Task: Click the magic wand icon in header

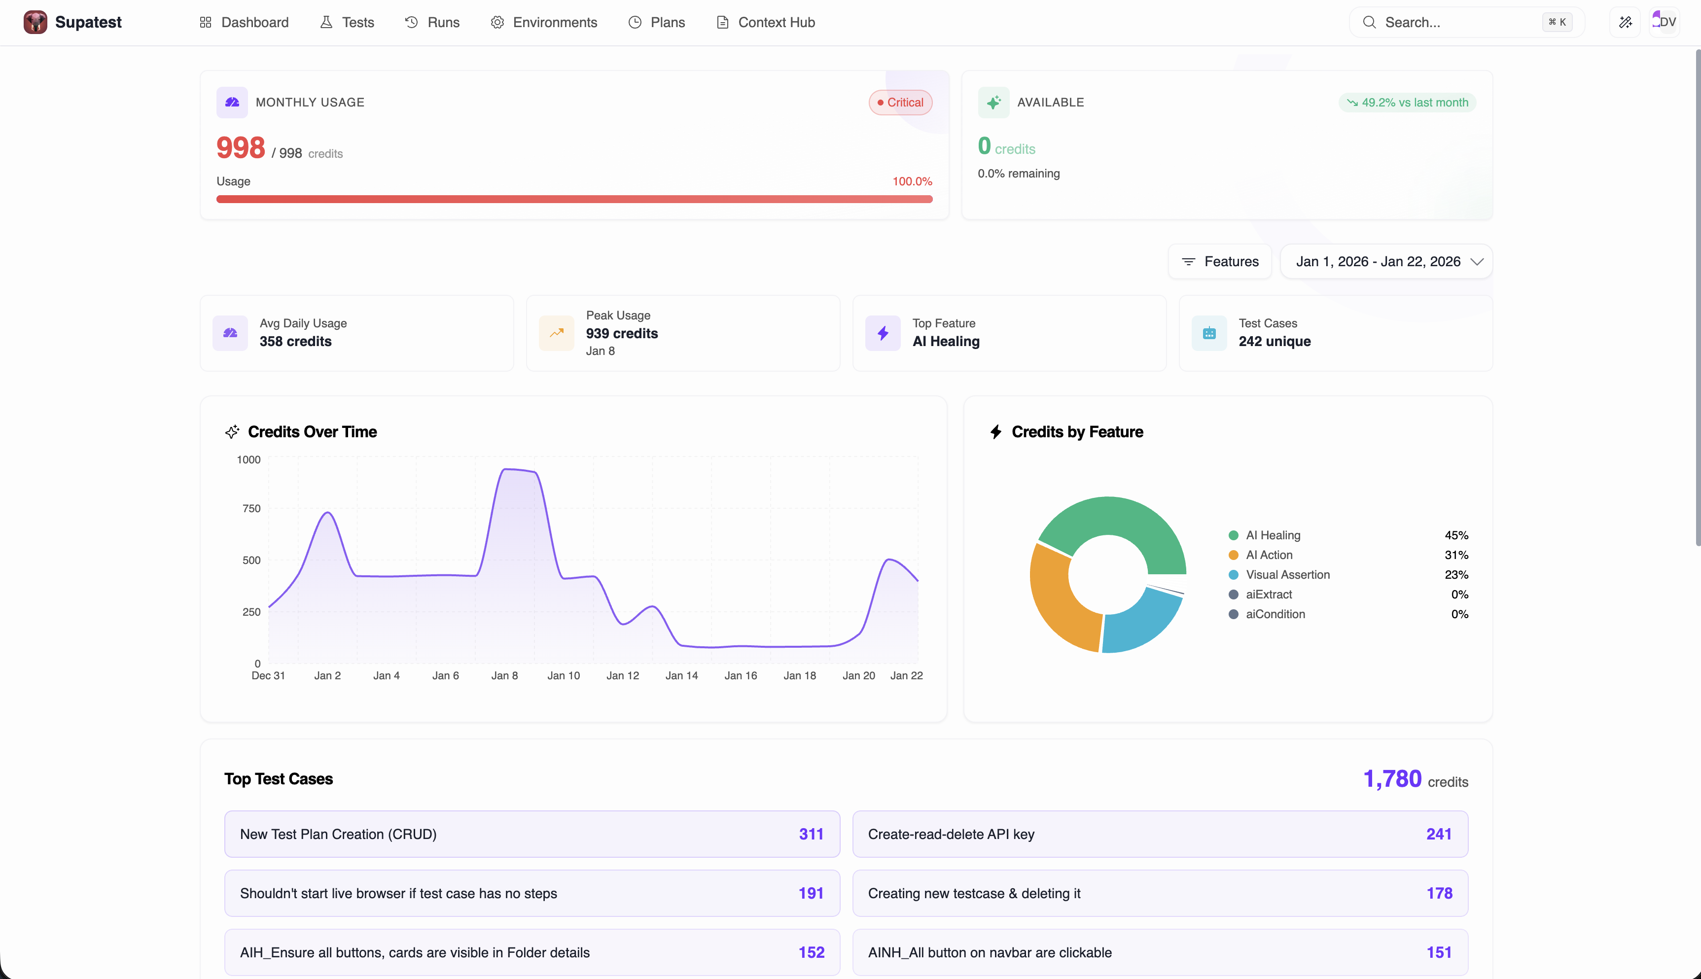Action: point(1625,22)
